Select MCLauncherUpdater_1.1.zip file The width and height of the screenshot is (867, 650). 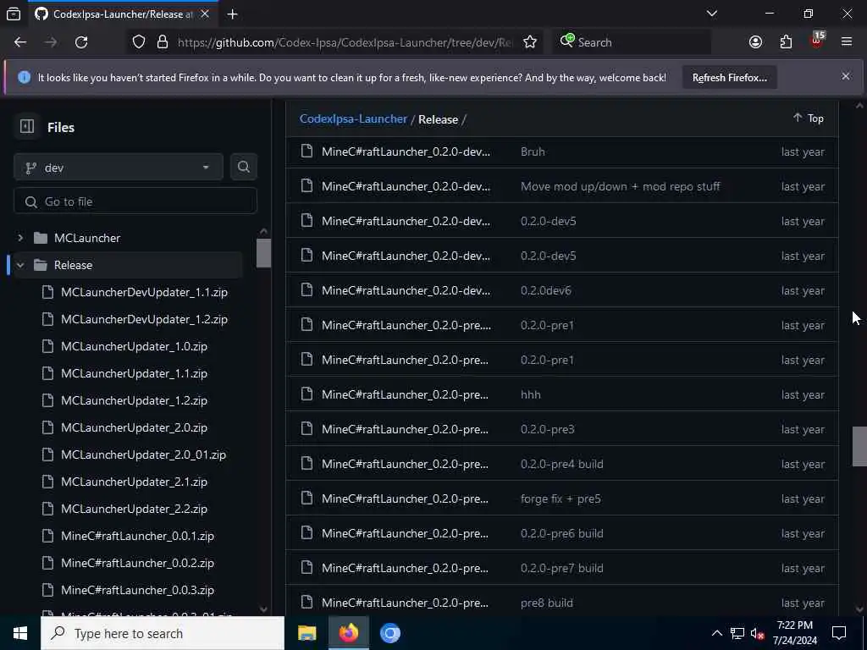(x=134, y=373)
